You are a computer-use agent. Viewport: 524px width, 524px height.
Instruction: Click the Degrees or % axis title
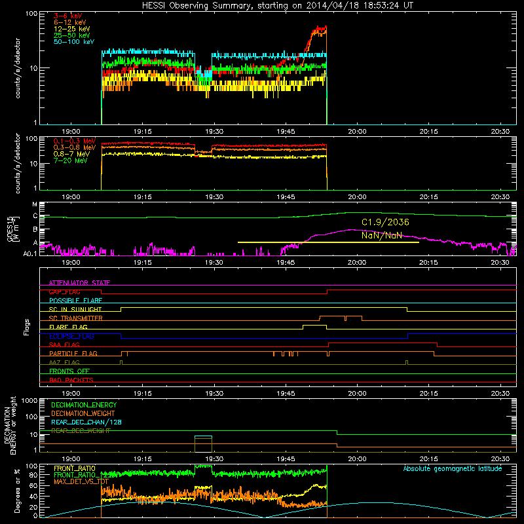coord(17,491)
